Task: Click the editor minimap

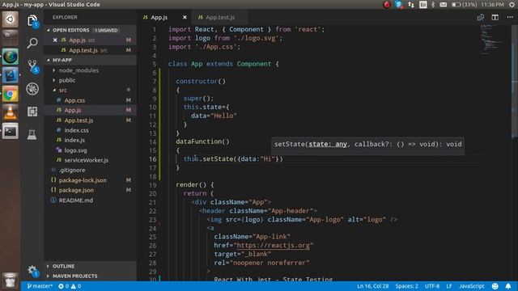Action: [x=493, y=40]
